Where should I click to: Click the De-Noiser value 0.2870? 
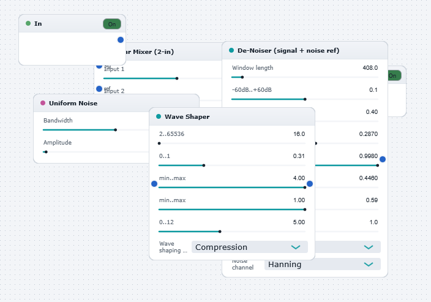[369, 134]
